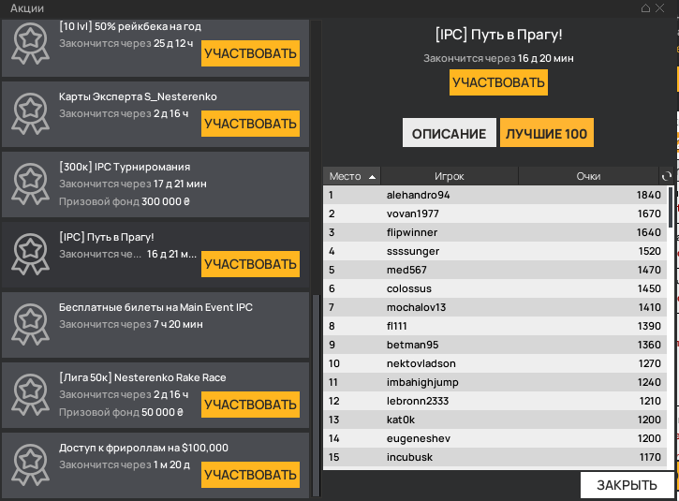This screenshot has height=501, width=679.
Task: Click the badge icon of 50% рейкбека promotion
Action: (31, 42)
